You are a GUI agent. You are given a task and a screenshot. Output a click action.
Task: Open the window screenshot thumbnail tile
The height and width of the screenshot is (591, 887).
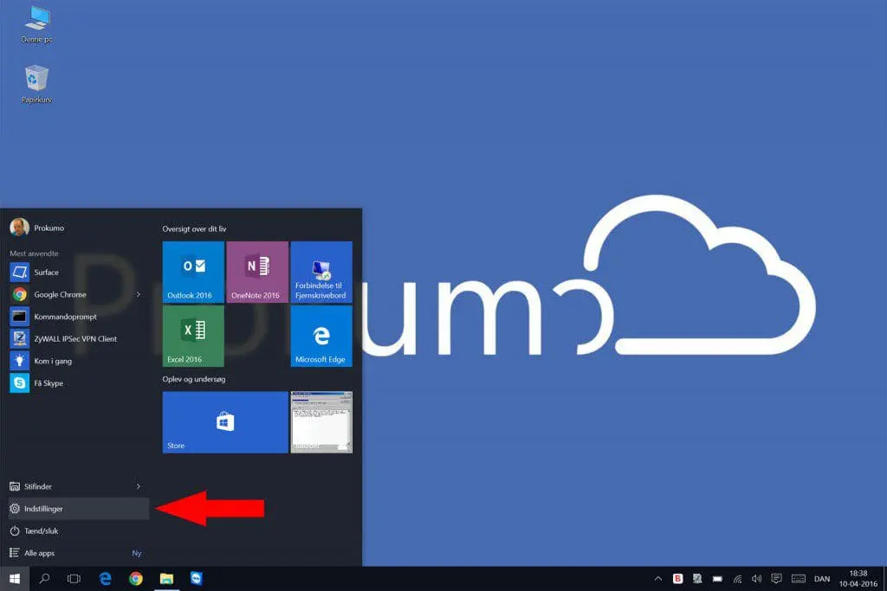[x=321, y=422]
